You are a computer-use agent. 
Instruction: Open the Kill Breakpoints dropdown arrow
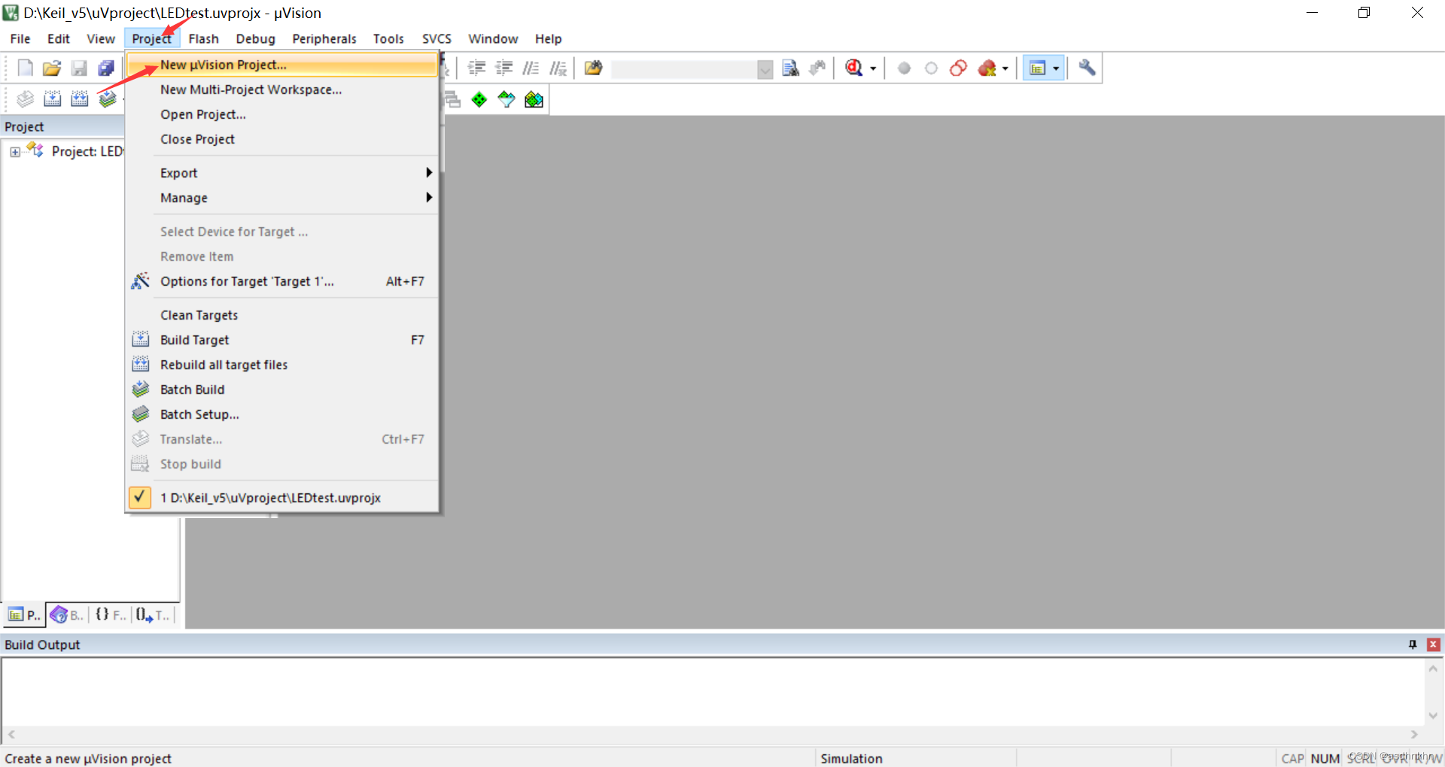tap(1005, 68)
